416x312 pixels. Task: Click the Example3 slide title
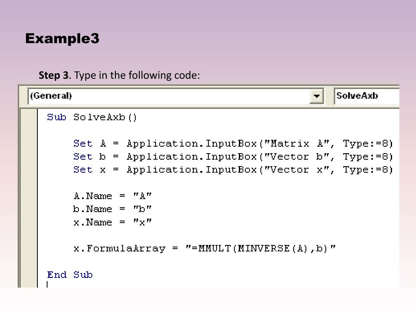click(62, 39)
